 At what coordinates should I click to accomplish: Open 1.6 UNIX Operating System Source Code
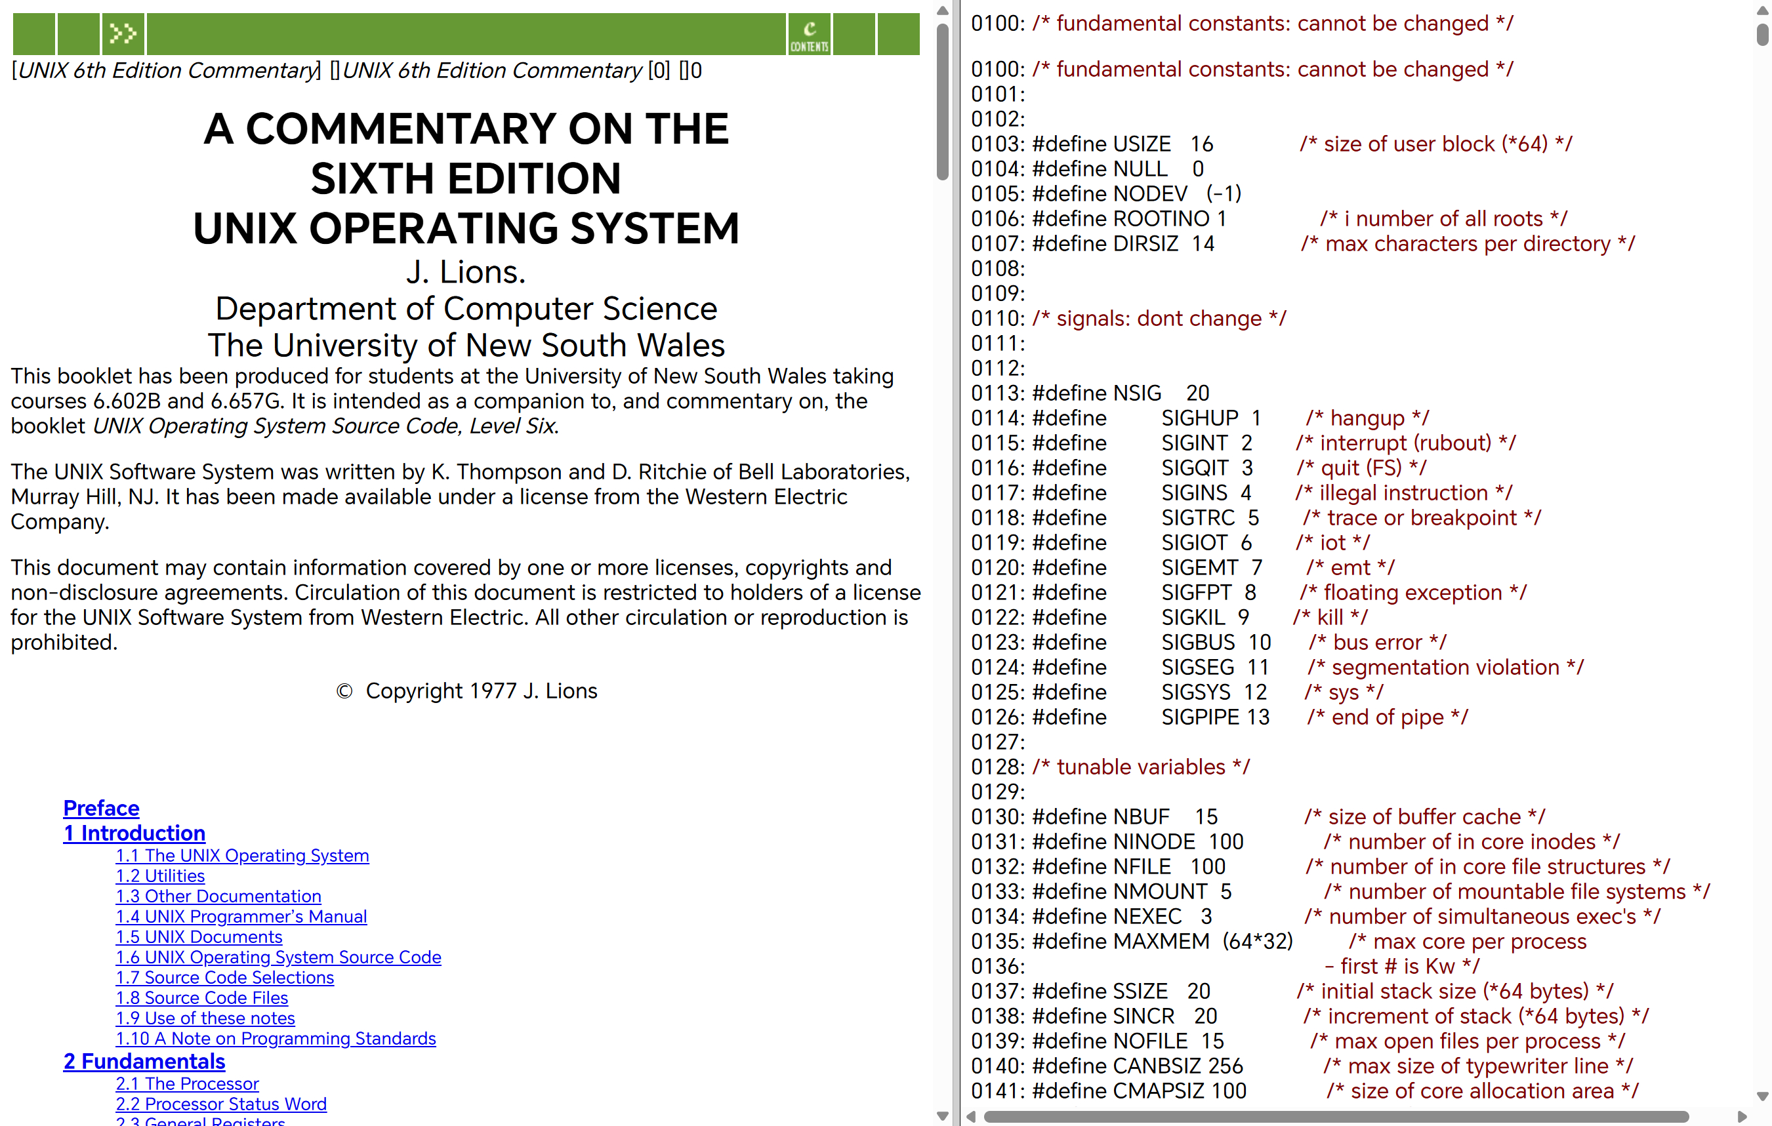point(278,957)
